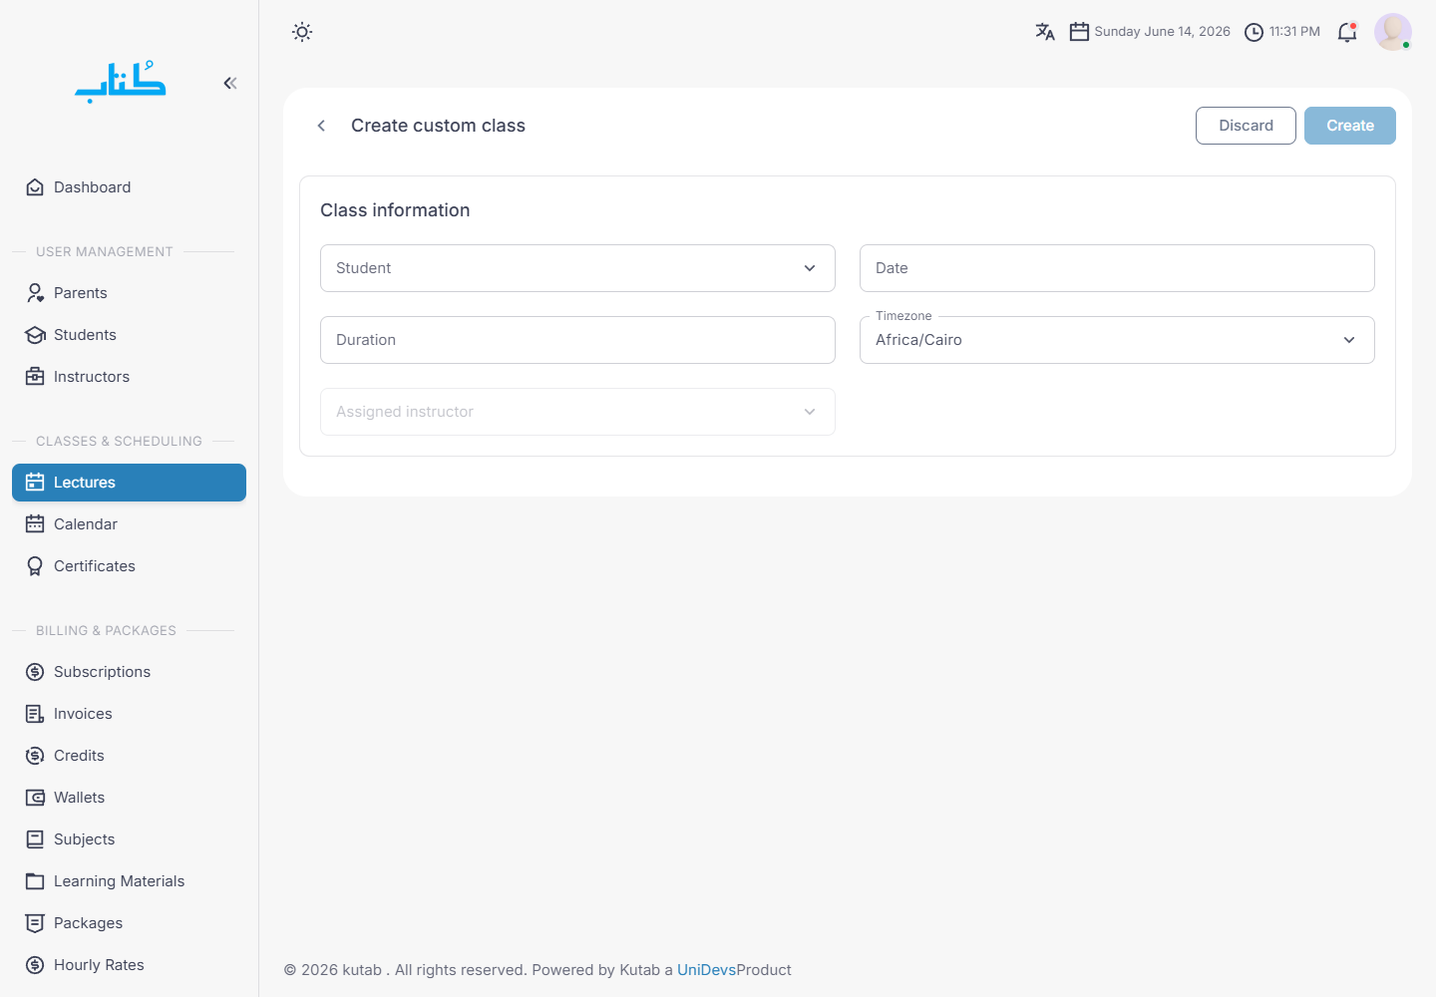Open the Timezone Africa/Cairo dropdown
Screen dimensions: 1436x997
pyautogui.click(x=1117, y=340)
